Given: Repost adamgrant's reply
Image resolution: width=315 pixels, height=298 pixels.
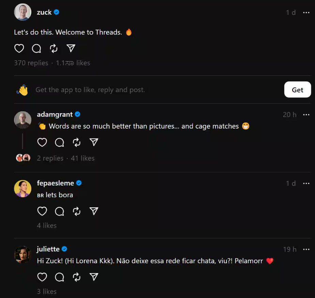Looking at the screenshot, I should (x=77, y=143).
